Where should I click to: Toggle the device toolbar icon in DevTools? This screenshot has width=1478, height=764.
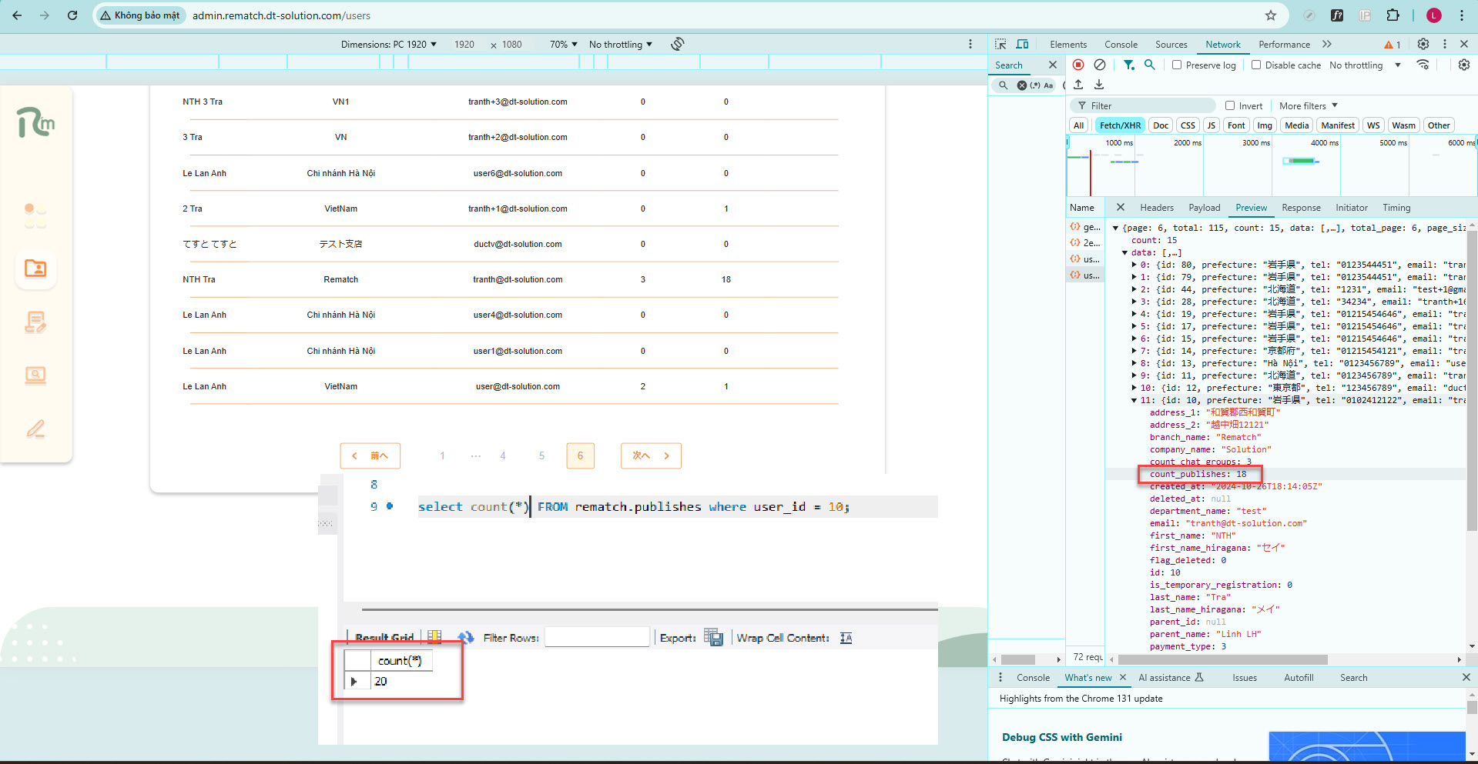tap(1022, 45)
